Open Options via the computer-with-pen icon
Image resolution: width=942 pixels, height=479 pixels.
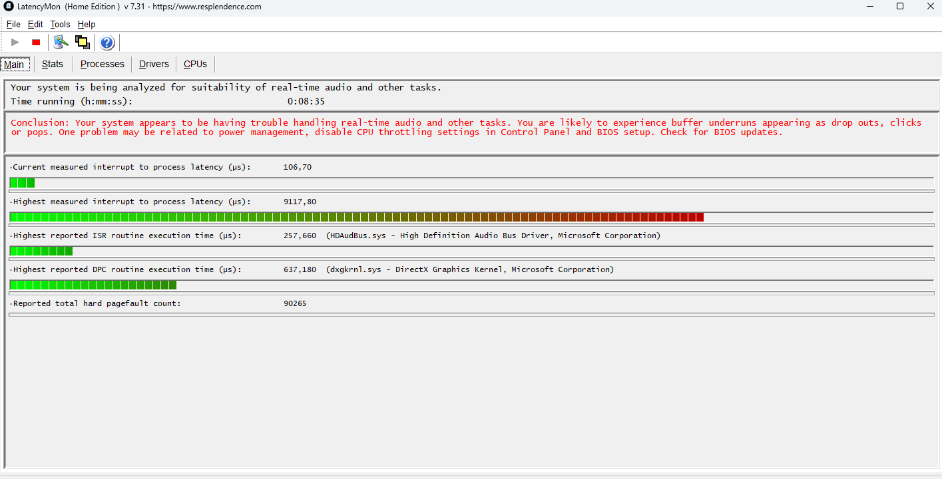pos(61,43)
